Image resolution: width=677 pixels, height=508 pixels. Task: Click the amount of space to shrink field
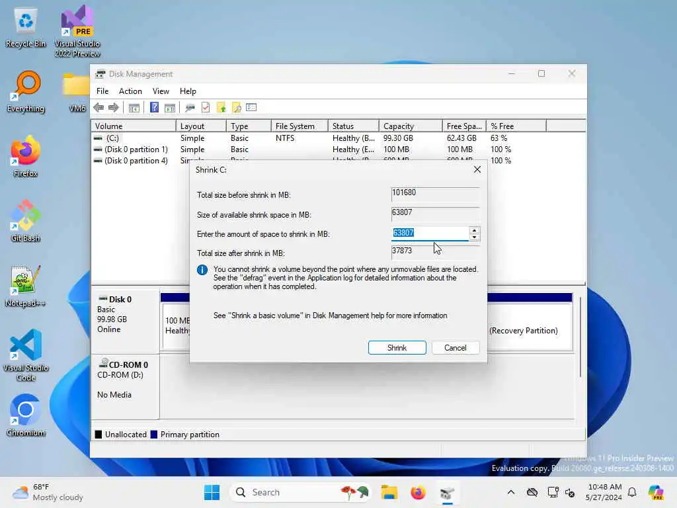point(430,233)
